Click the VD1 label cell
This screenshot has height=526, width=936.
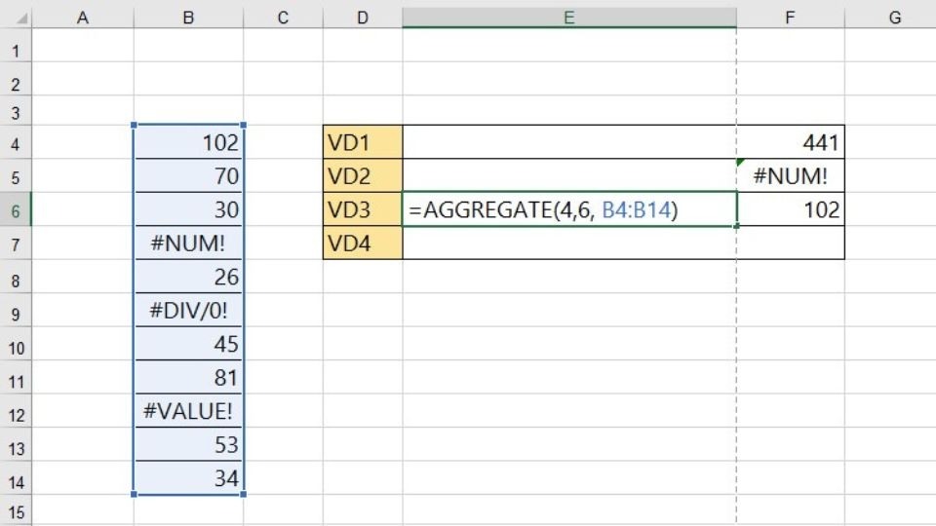point(363,142)
